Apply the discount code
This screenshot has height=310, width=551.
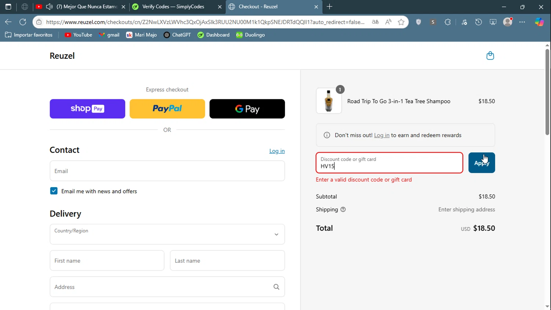[482, 163]
